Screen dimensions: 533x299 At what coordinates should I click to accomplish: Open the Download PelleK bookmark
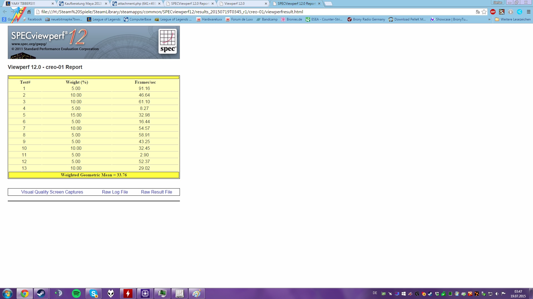pos(407,19)
